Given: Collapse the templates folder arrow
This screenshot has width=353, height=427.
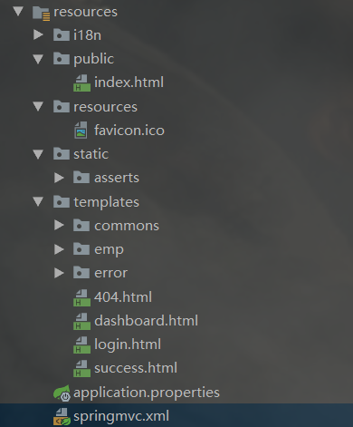Looking at the screenshot, I should pos(38,201).
